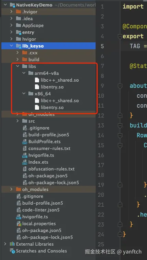Click the local.properties file icon
The height and width of the screenshot is (260, 147).
(19, 224)
